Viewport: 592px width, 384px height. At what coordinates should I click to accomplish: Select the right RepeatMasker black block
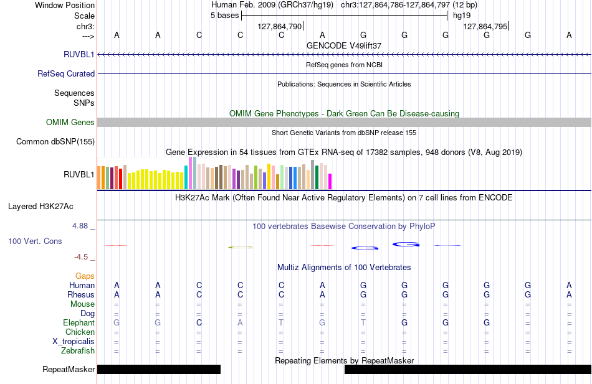(x=468, y=369)
